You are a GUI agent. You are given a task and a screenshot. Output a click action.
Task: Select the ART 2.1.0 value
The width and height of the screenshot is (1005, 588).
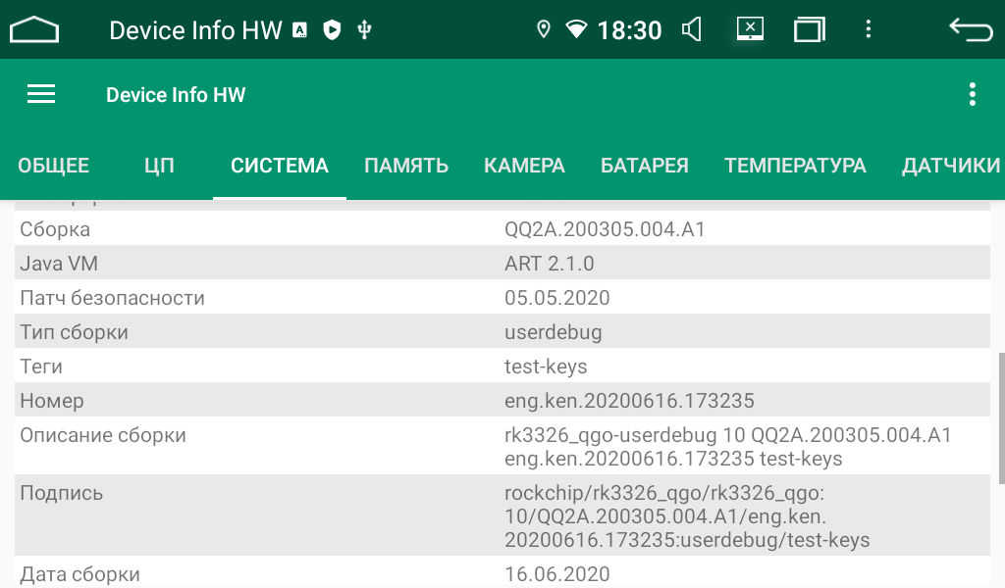click(x=550, y=264)
